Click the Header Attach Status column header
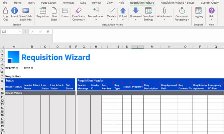 [x=32, y=87]
